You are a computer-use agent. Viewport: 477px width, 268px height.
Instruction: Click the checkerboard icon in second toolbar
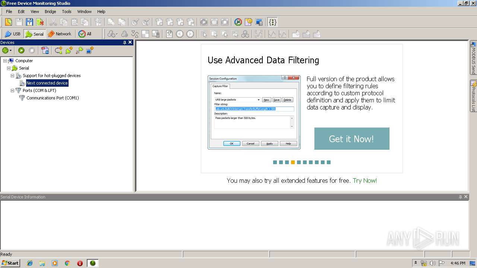click(x=145, y=34)
